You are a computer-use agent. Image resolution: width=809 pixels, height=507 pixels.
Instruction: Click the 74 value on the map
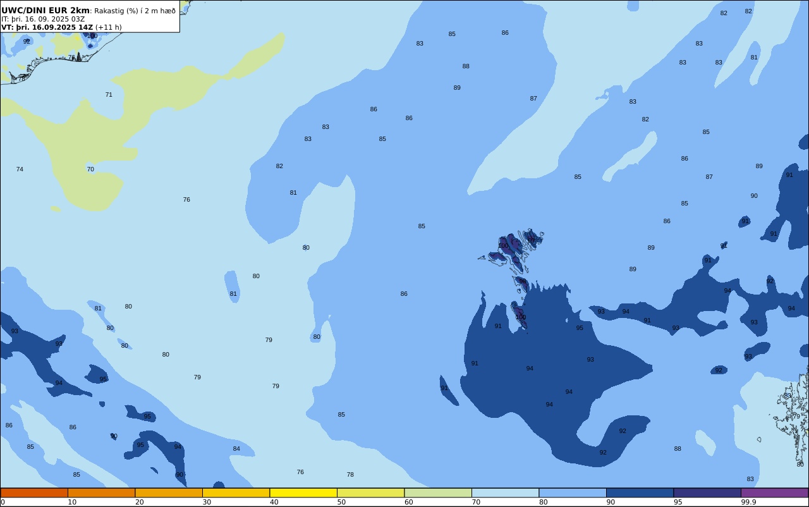(20, 169)
